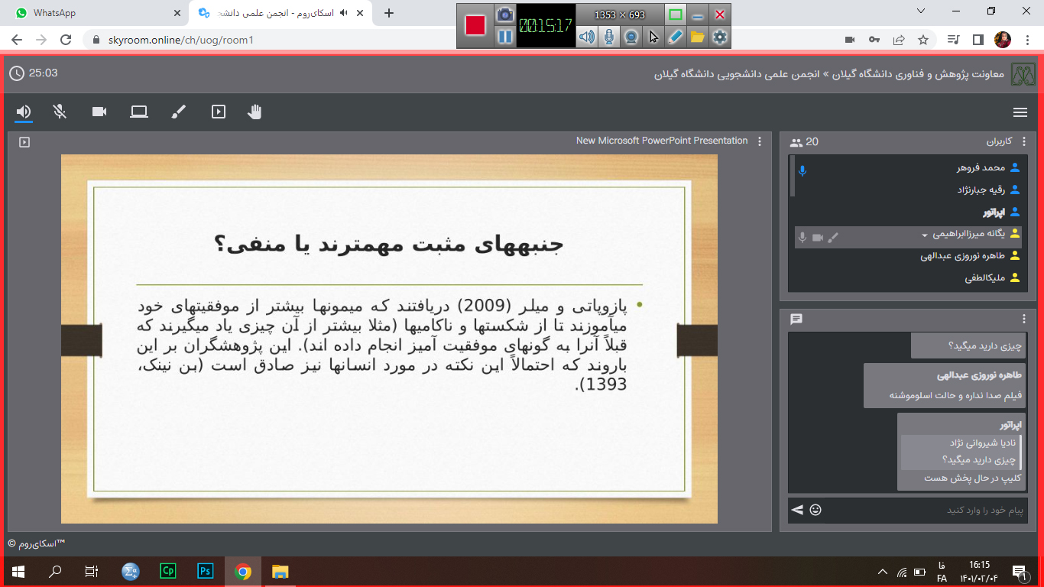Open chat panel three-dot menu
The height and width of the screenshot is (587, 1044).
coord(1024,319)
